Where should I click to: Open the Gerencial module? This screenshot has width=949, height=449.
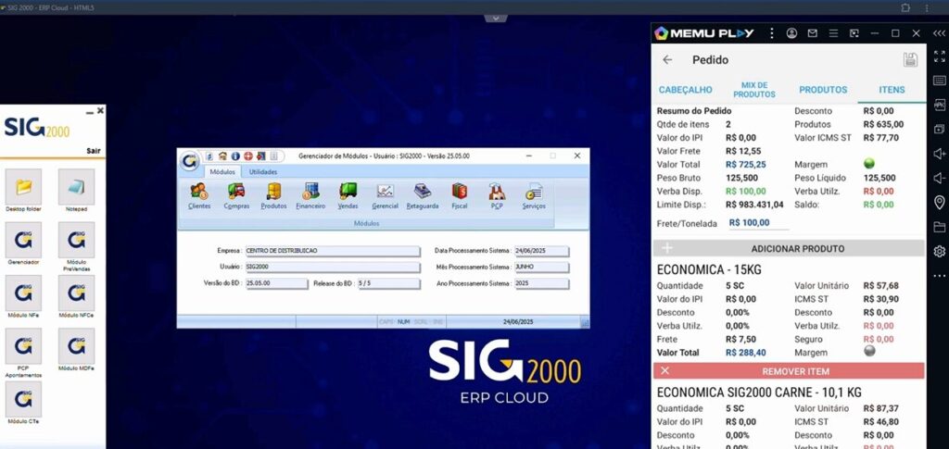pyautogui.click(x=385, y=195)
